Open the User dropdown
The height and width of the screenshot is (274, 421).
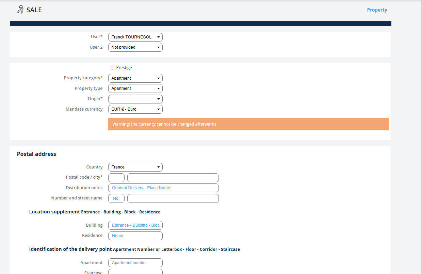pyautogui.click(x=135, y=37)
